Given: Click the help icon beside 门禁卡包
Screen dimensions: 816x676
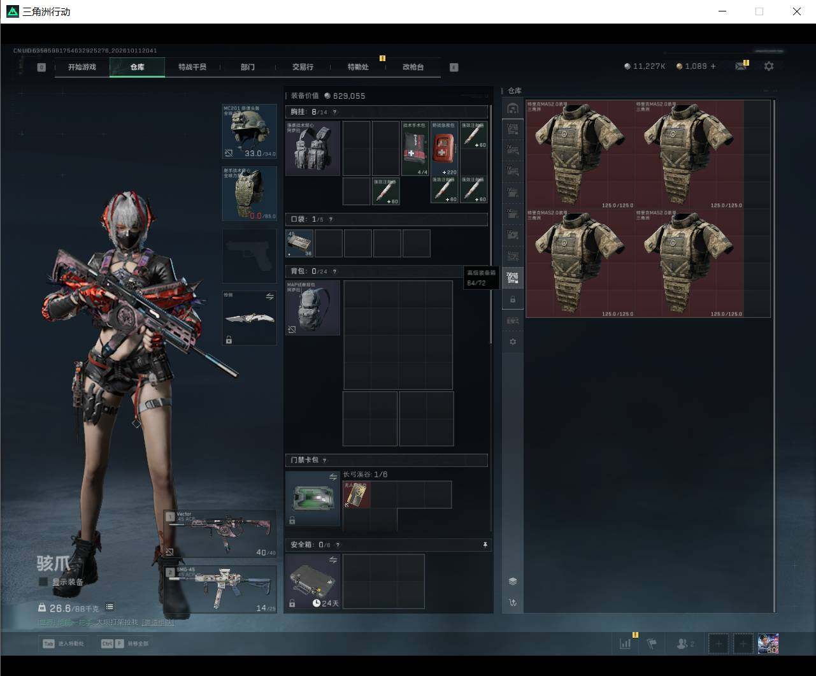Looking at the screenshot, I should [x=324, y=460].
